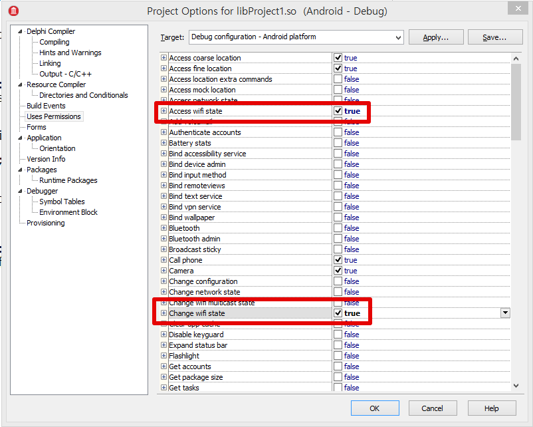The width and height of the screenshot is (533, 427).
Task: Expand the Access fine location row
Action: click(x=164, y=68)
